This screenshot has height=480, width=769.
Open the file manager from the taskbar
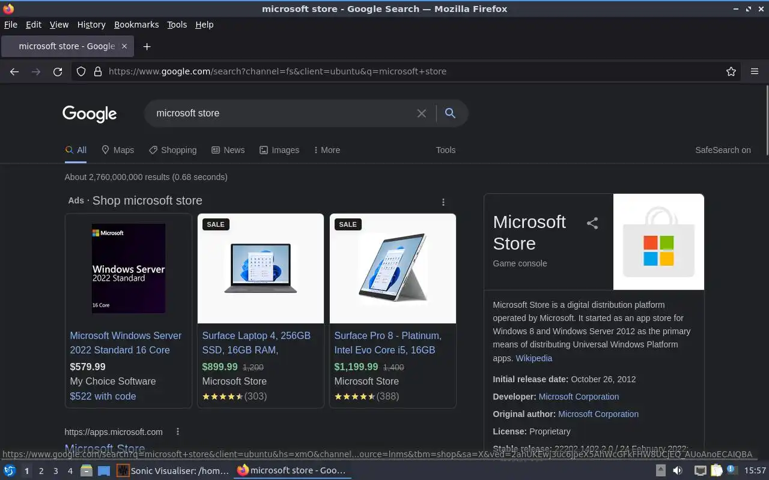click(x=87, y=471)
